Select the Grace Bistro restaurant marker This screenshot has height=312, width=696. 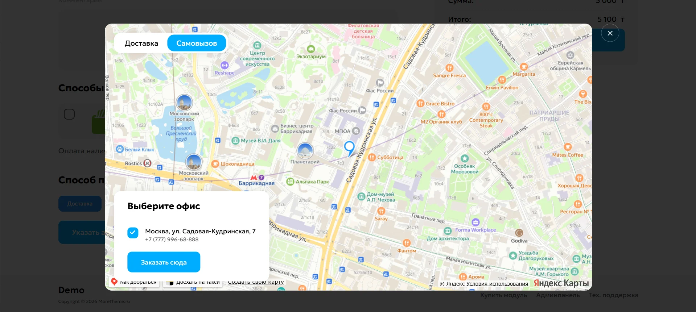tap(420, 104)
